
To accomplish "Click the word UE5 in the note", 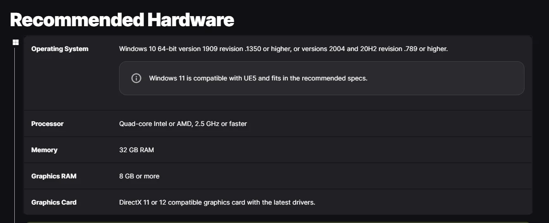I will point(250,78).
